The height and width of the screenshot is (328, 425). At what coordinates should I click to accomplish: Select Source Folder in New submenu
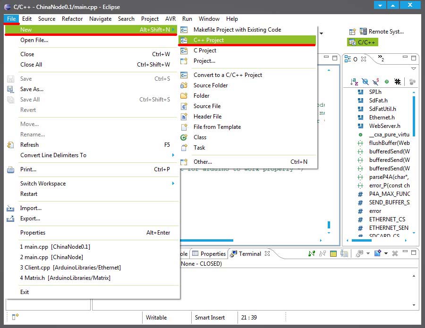[x=247, y=85]
